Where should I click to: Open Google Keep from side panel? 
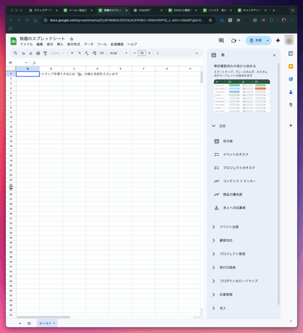click(x=291, y=66)
